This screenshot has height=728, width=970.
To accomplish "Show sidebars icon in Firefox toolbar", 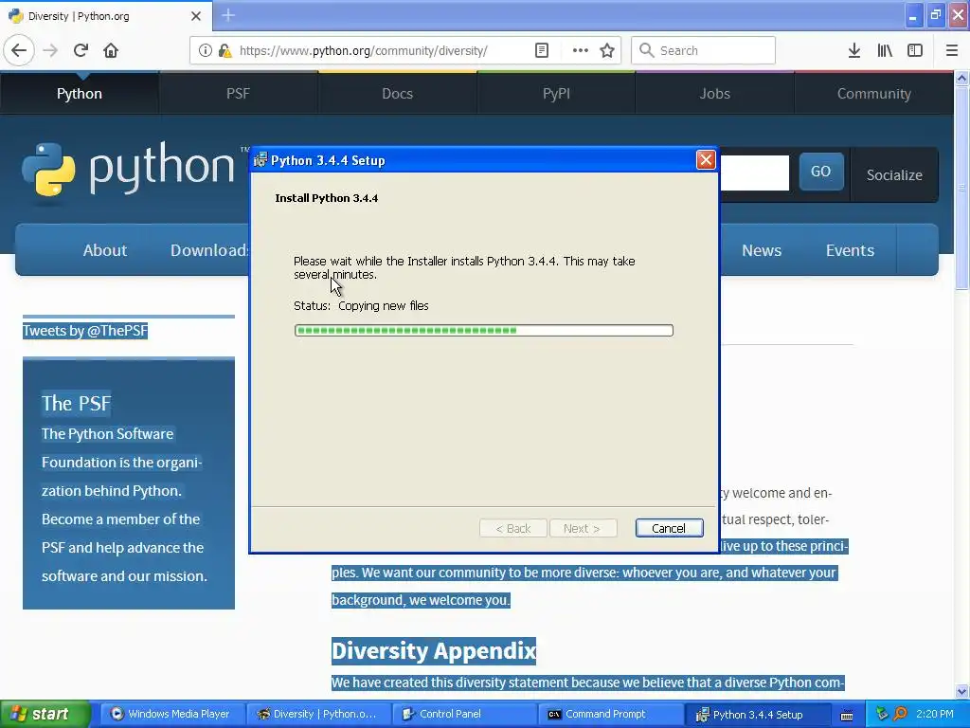I will [915, 51].
